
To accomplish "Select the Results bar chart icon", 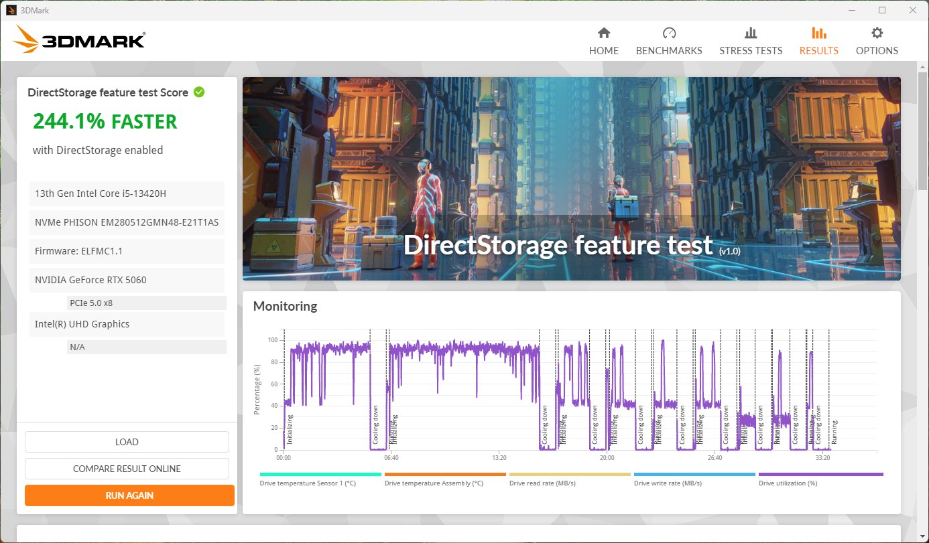I will pyautogui.click(x=818, y=33).
